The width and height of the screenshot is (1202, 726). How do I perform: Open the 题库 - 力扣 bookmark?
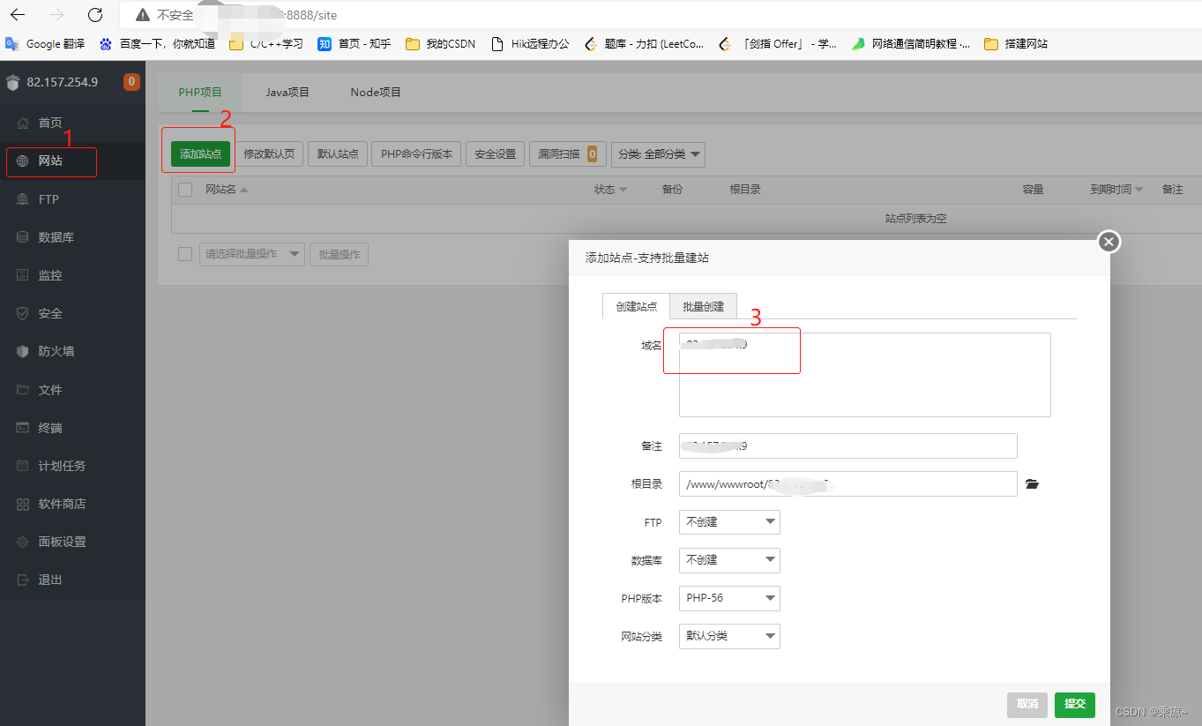click(x=645, y=43)
